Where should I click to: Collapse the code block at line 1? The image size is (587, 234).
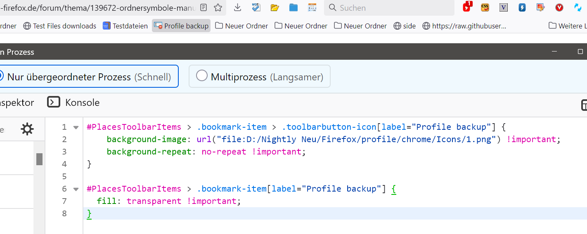tap(76, 127)
